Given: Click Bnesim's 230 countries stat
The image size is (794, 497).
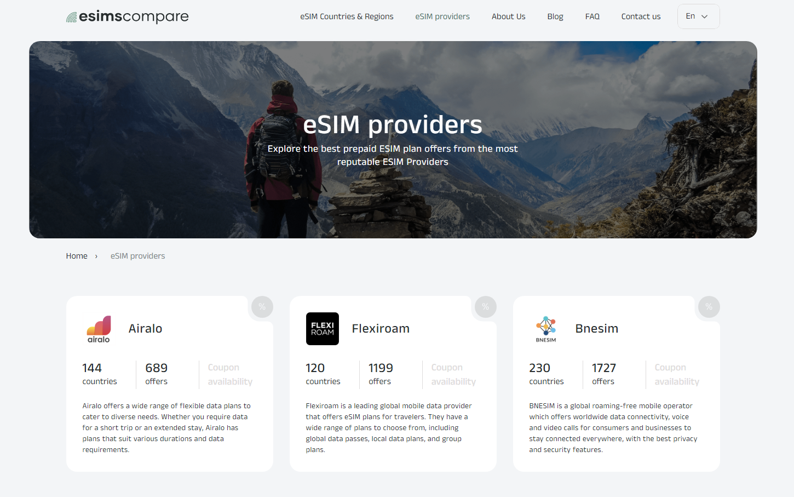Looking at the screenshot, I should (x=546, y=374).
